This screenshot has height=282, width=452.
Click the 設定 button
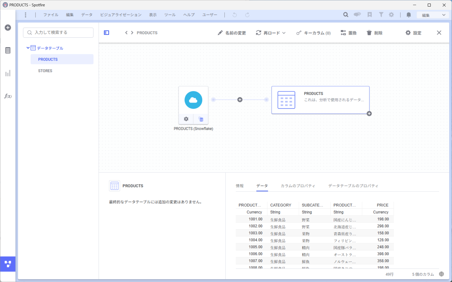413,33
